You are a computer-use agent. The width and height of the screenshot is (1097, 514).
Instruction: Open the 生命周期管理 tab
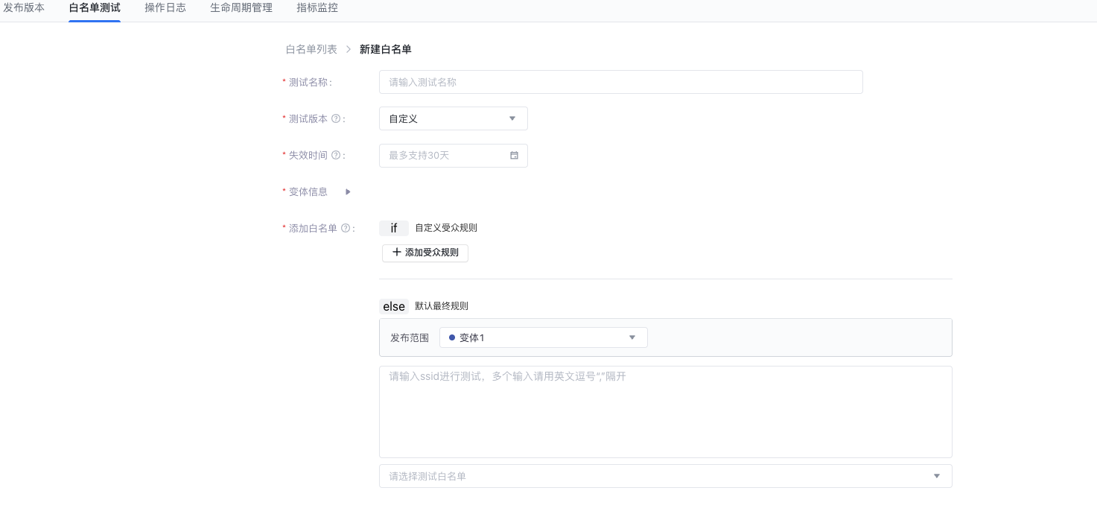[x=241, y=8]
